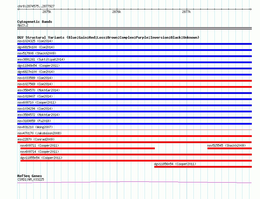The width and height of the screenshot is (260, 199).
Task: Click the blue bar of nsv3169859 (Fu2018)
Action: coord(134,124)
